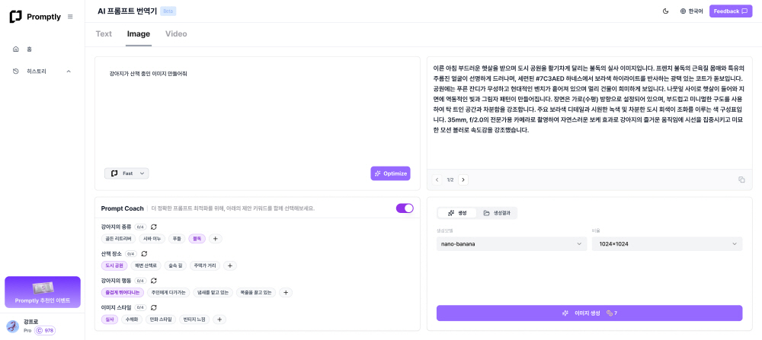Image resolution: width=762 pixels, height=340 pixels.
Task: Switch to the Video tab
Action: coord(176,33)
